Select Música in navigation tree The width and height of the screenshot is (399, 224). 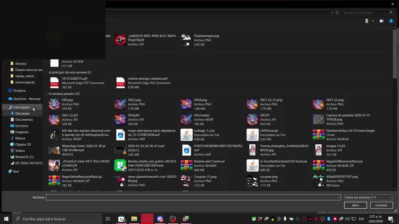click(x=20, y=138)
